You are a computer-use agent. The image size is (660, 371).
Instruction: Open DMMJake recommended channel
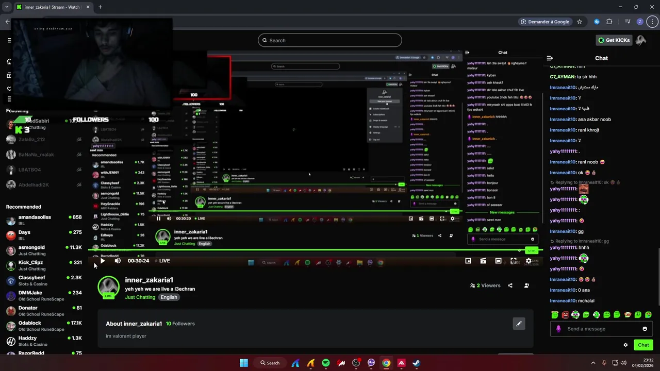coord(44,296)
